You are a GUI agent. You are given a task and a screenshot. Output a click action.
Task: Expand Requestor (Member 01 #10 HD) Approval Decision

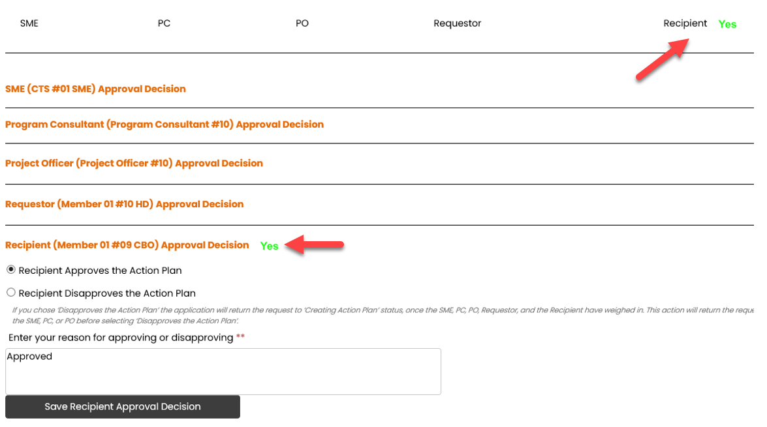124,204
